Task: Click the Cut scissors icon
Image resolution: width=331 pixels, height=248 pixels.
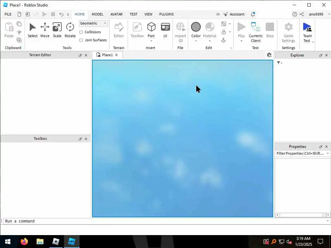Action: point(19,32)
